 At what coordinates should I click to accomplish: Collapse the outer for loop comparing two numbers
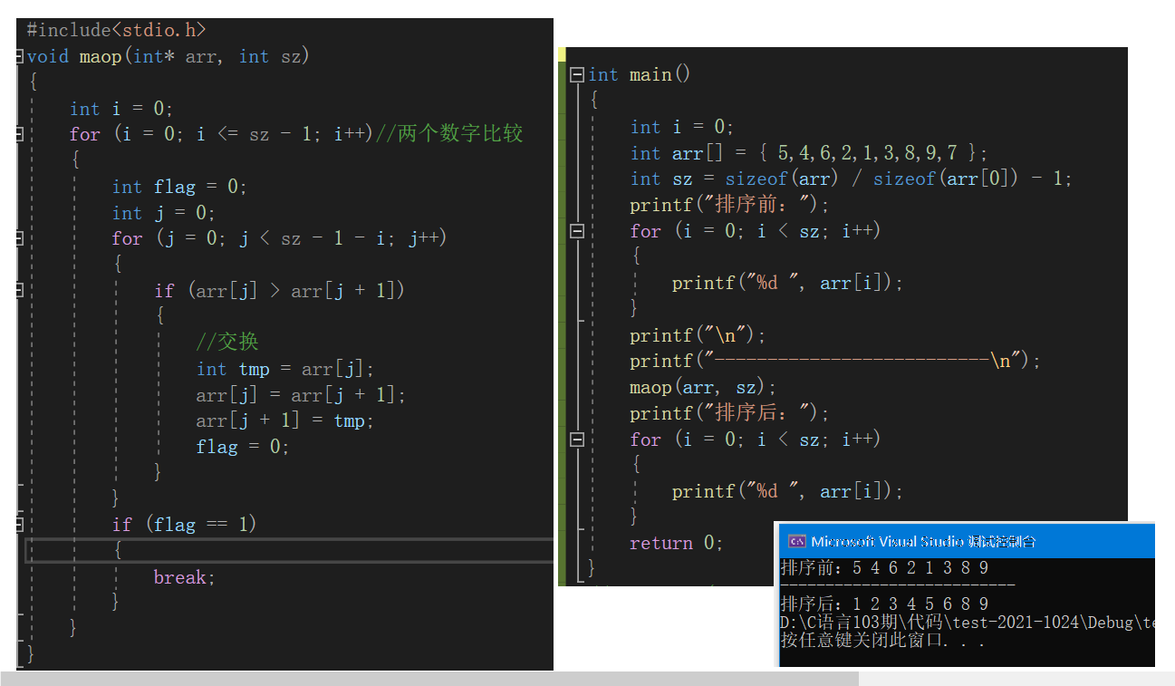tap(18, 134)
